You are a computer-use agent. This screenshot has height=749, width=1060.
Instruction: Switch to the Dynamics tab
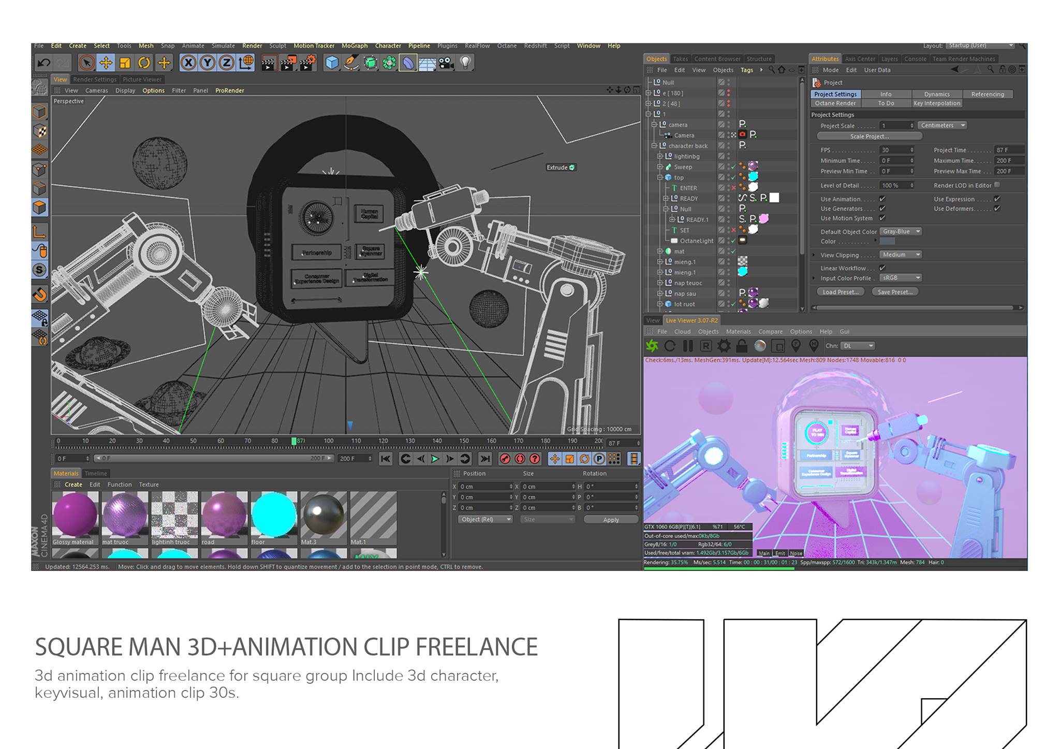937,94
